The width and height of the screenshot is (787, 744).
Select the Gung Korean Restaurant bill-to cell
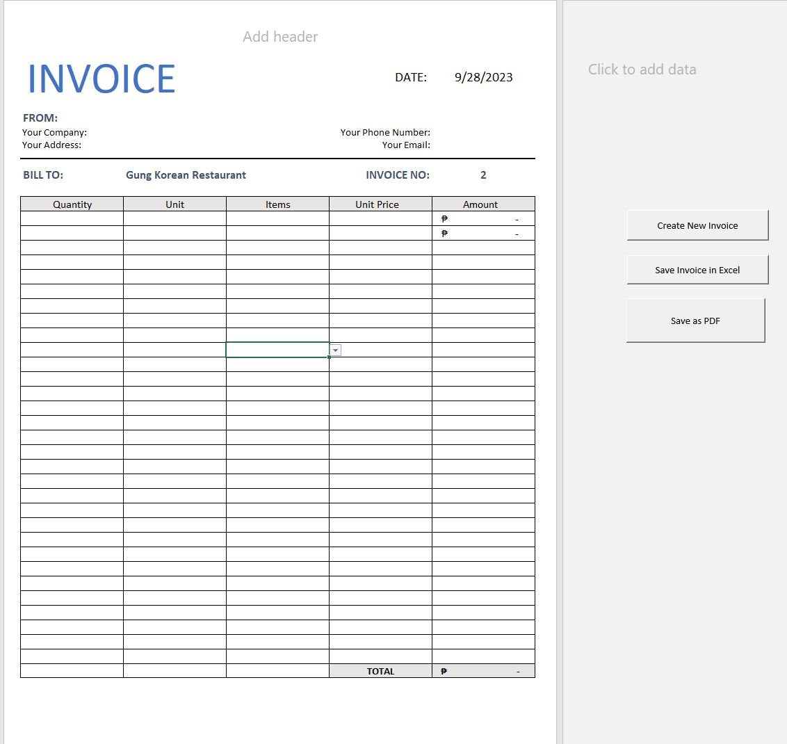coord(186,175)
